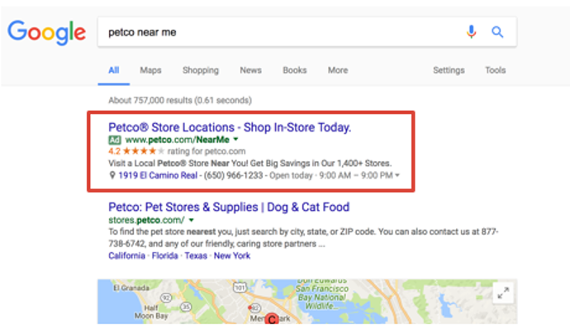Image resolution: width=570 pixels, height=329 pixels.
Task: Click the Google logo
Action: pyautogui.click(x=46, y=33)
